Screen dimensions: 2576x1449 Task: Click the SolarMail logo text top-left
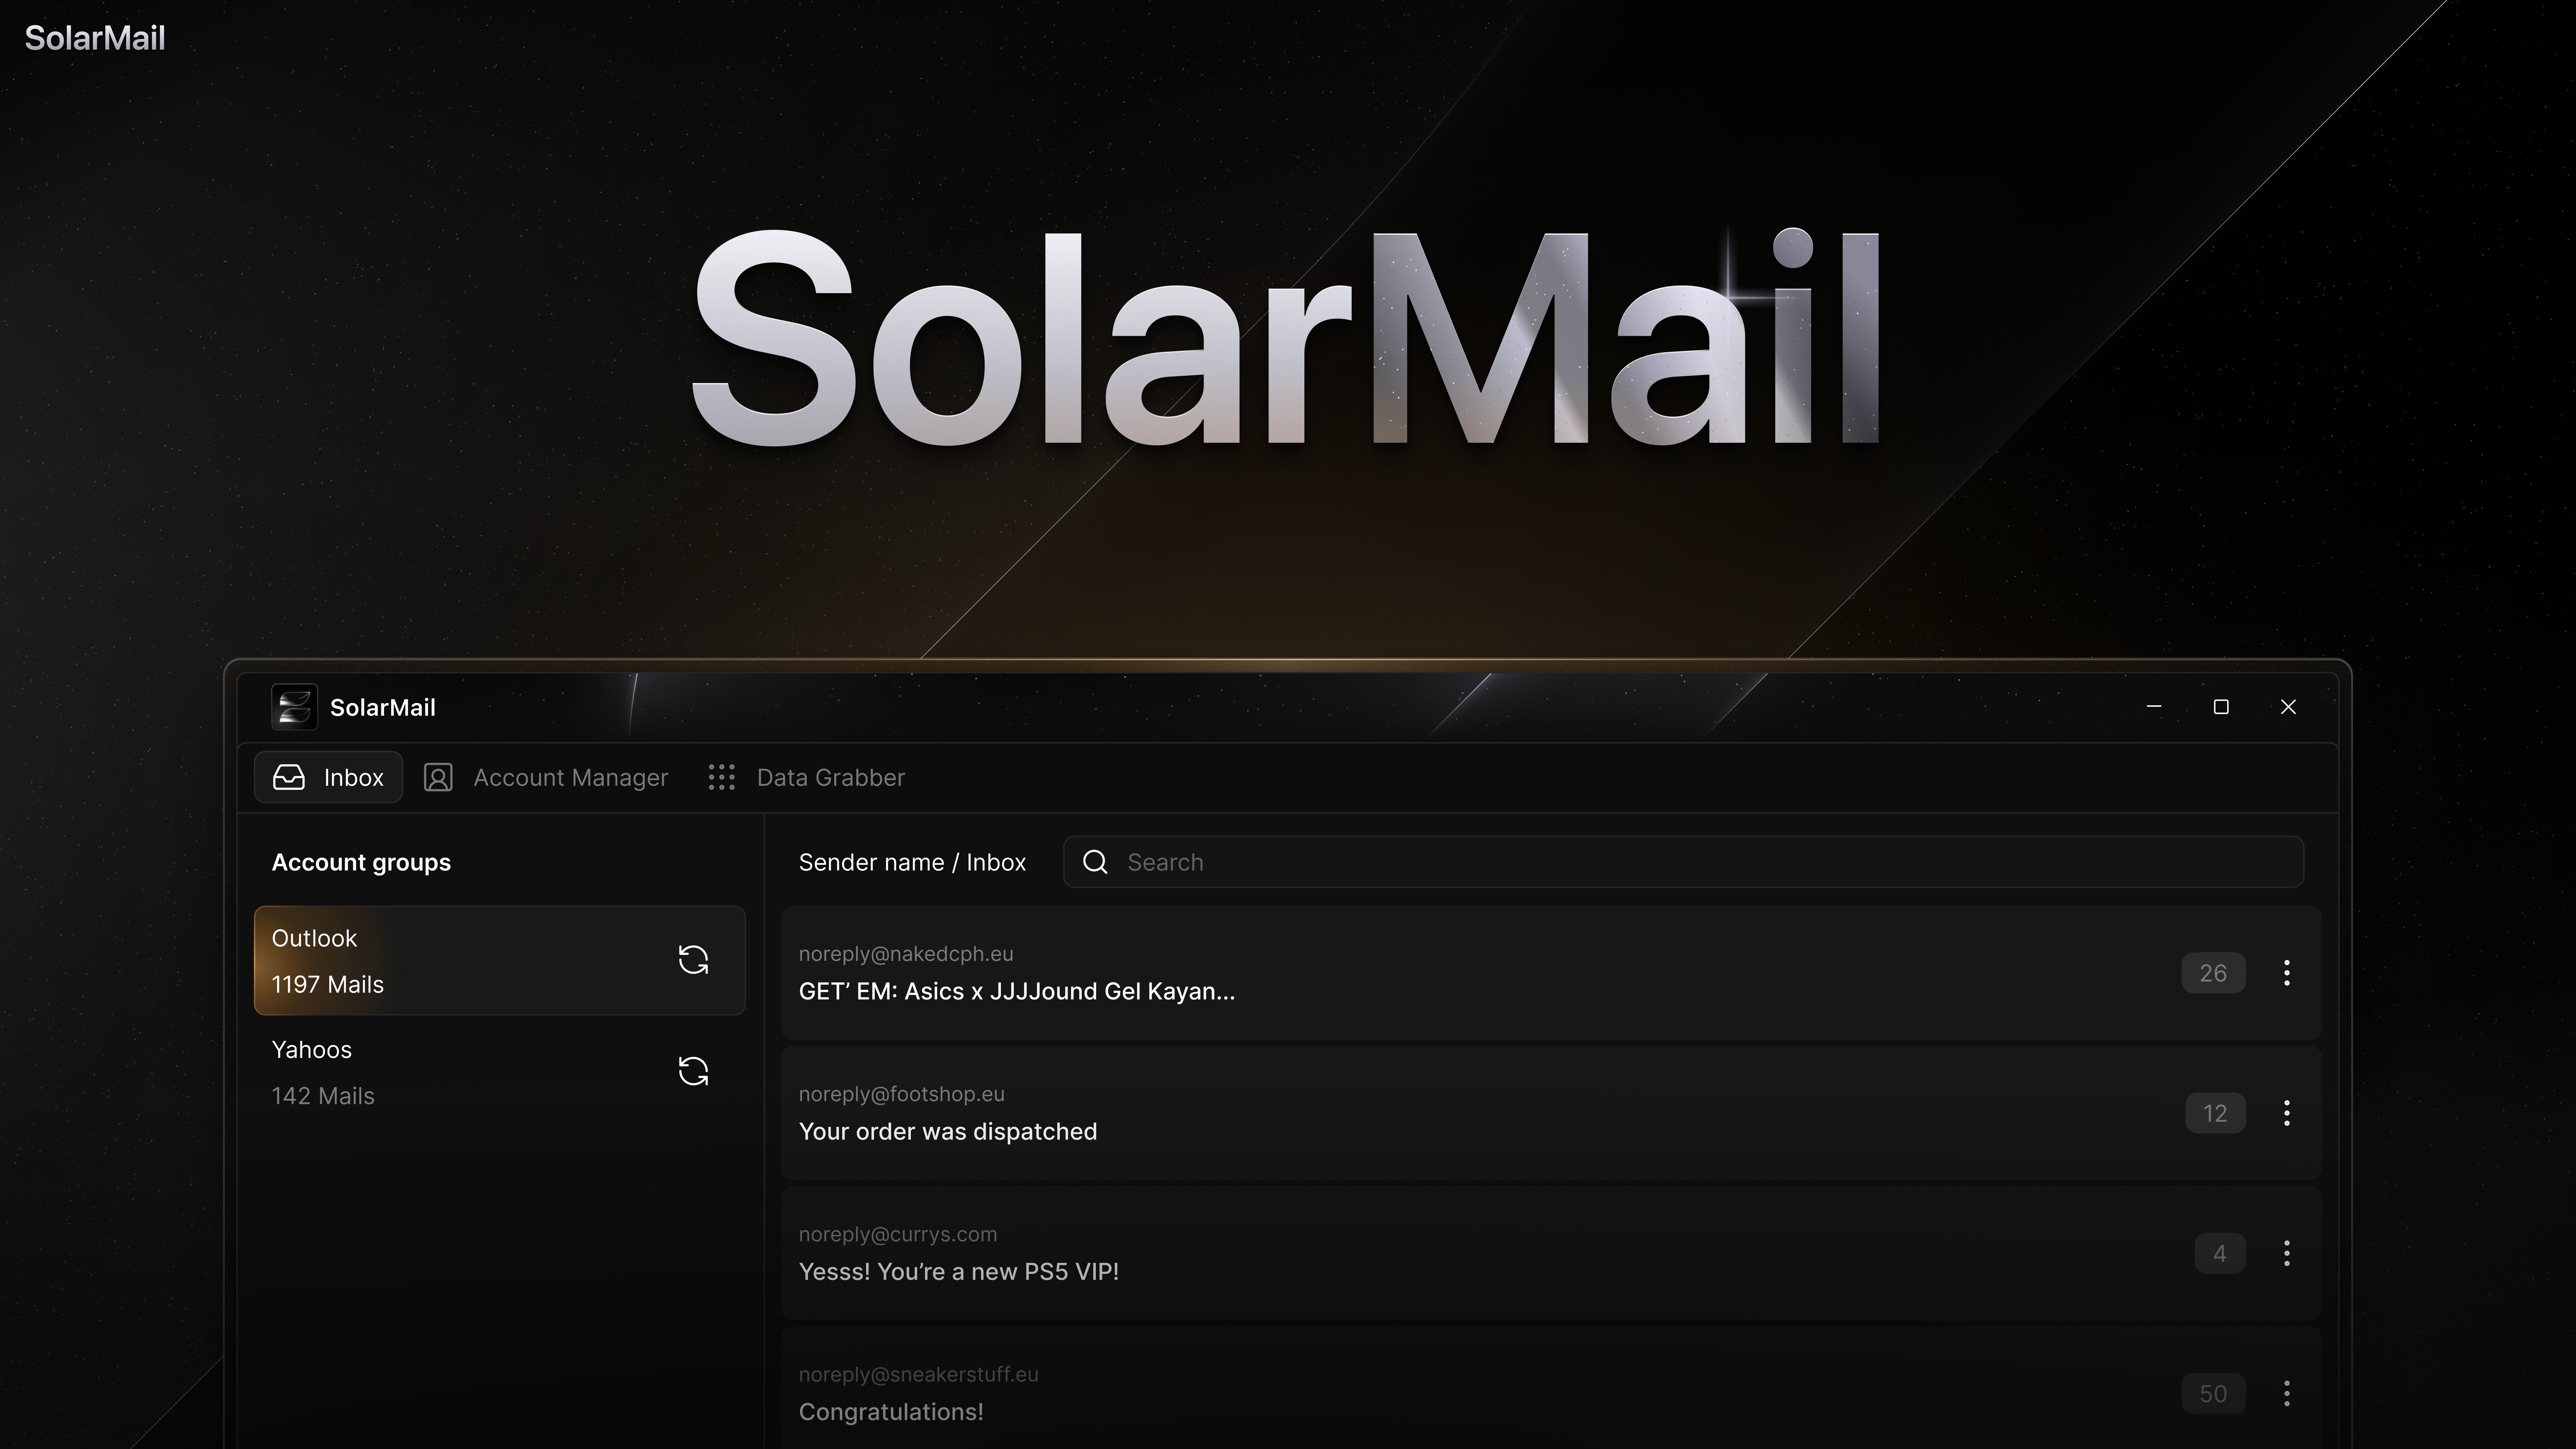click(x=95, y=38)
